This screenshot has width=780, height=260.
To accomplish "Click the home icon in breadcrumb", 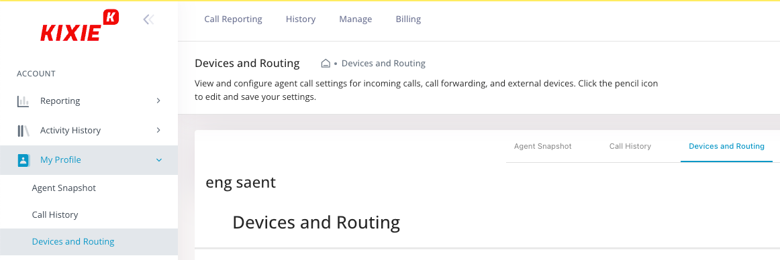I will pos(326,64).
